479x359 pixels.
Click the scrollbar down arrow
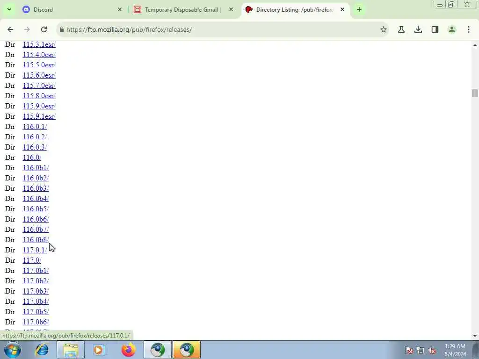click(x=475, y=336)
